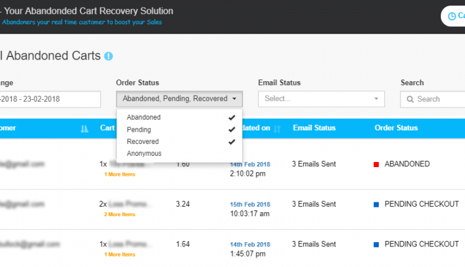Focus the Search input field
The image size is (465, 267).
click(433, 99)
